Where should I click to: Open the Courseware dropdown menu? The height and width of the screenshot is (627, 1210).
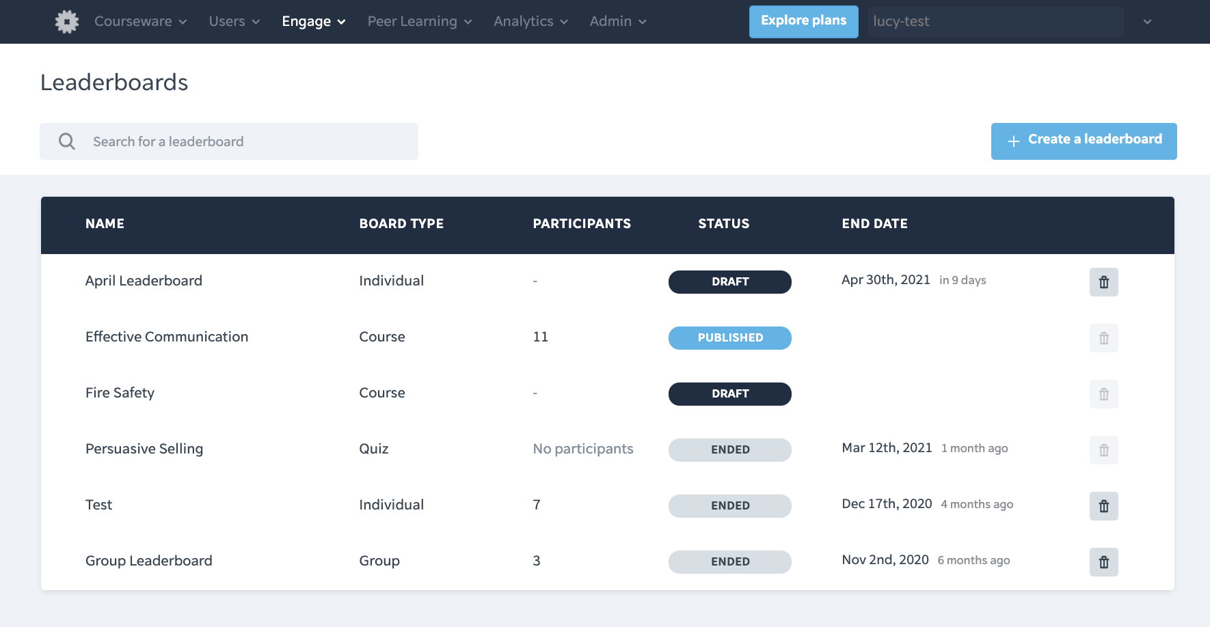click(140, 22)
